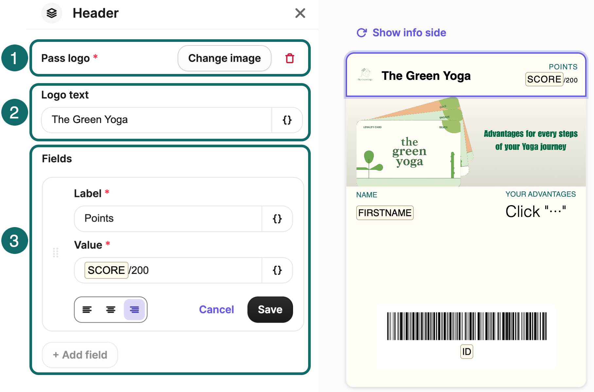Delete the pass logo with trash icon
Viewport: 594px width, 392px height.
(290, 58)
